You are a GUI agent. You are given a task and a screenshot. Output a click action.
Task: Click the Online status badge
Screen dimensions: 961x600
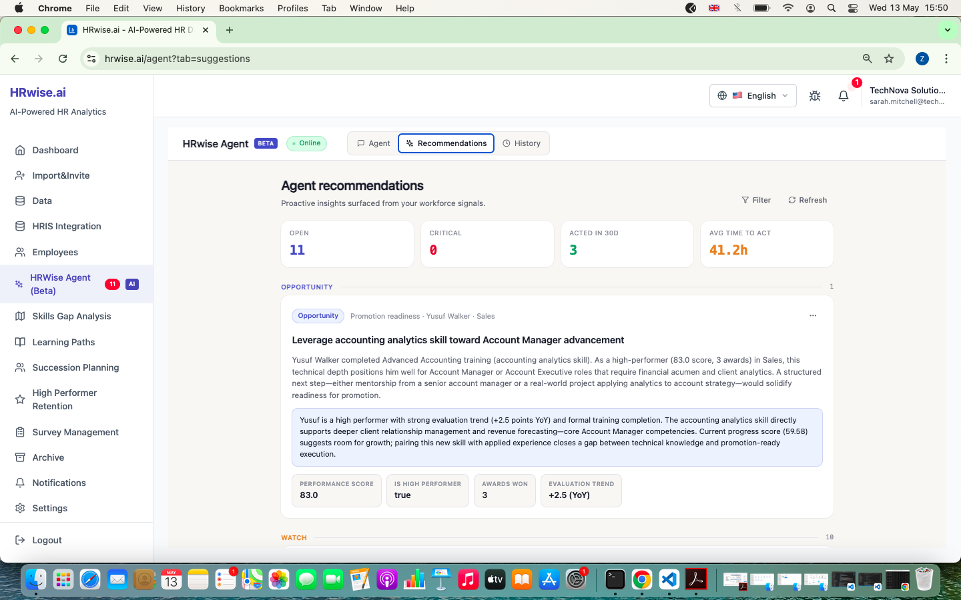306,143
